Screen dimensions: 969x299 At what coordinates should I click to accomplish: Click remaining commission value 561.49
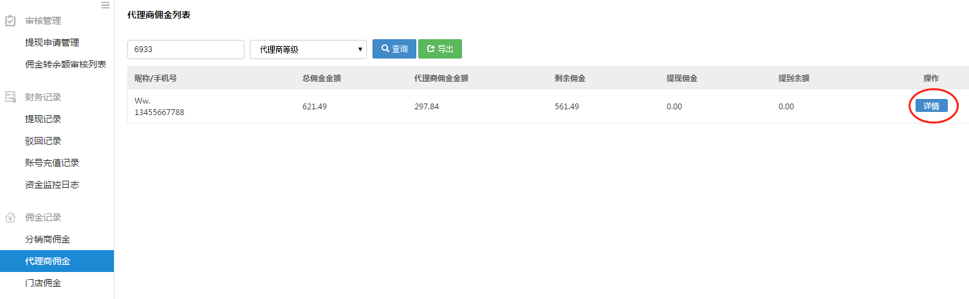click(x=567, y=107)
